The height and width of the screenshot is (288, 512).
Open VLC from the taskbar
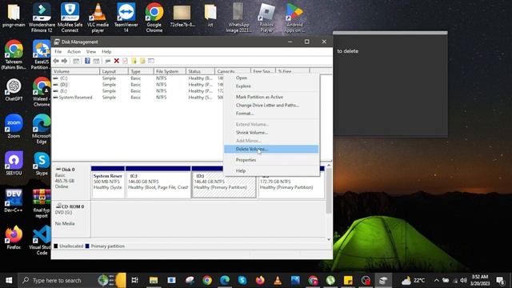(278, 280)
